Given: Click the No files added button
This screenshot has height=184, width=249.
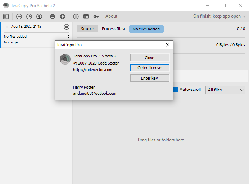Looking at the screenshot, I should click(x=146, y=29).
